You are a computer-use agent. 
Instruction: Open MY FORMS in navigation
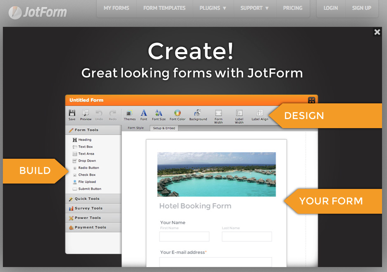[117, 8]
